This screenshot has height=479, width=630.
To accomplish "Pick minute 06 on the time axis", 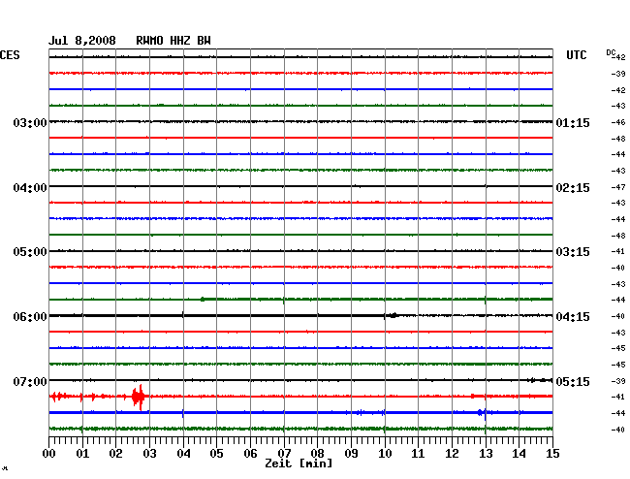I will click(x=250, y=454).
